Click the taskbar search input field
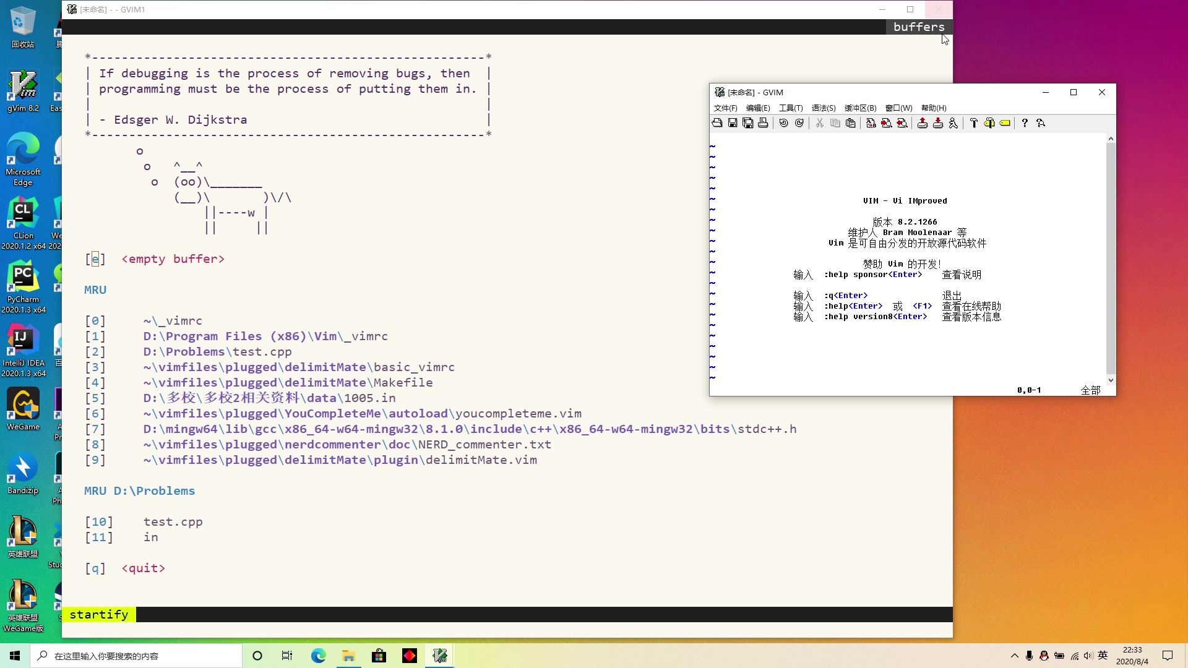1188x668 pixels. click(136, 656)
